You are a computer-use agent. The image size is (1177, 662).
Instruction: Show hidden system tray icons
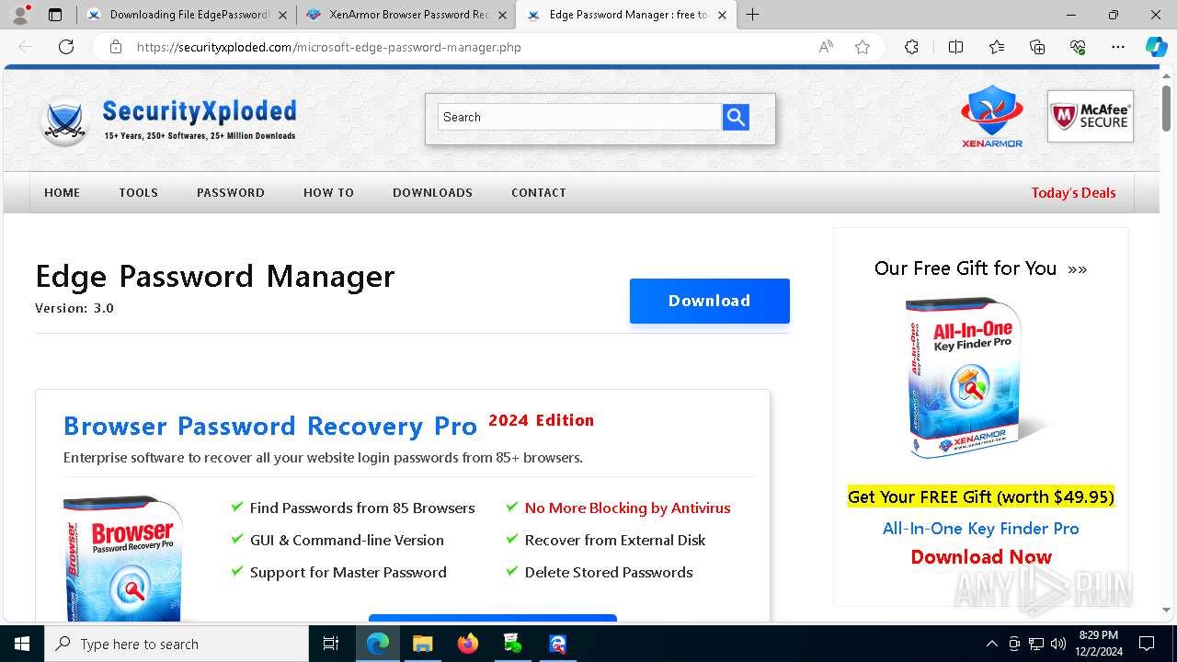tap(991, 644)
